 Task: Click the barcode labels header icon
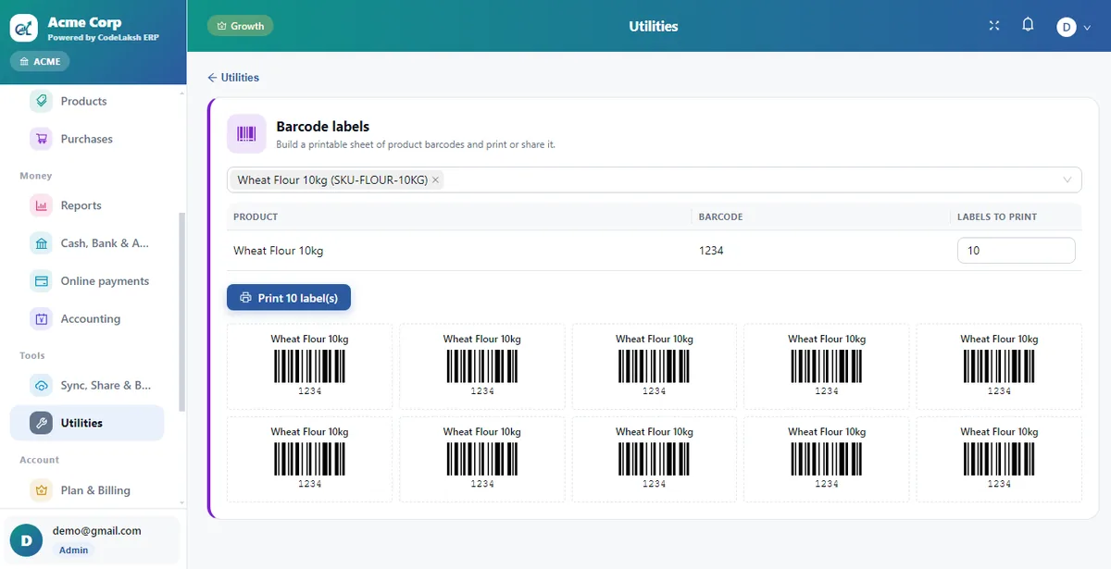[246, 134]
